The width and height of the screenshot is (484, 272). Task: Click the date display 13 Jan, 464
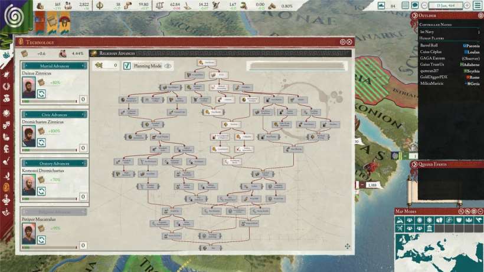[442, 5]
